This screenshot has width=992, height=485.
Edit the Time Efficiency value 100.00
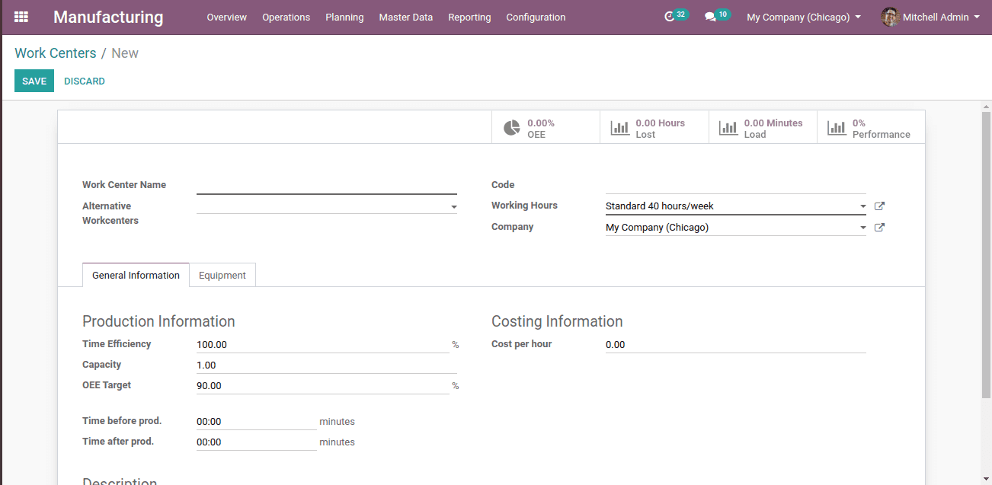323,344
